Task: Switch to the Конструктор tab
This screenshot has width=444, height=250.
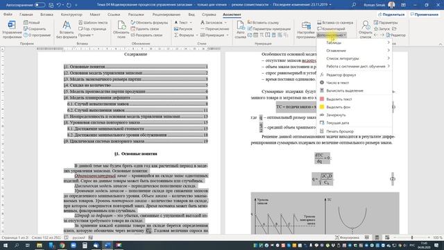Action: click(x=71, y=14)
